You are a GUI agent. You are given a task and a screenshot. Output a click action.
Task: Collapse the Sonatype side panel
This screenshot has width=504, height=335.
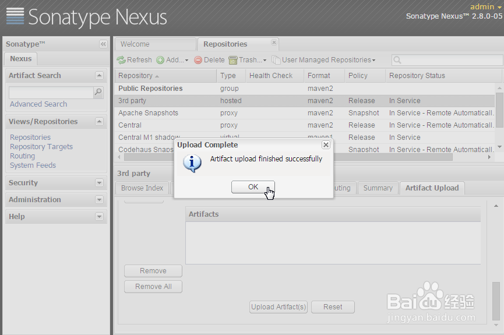coord(103,44)
